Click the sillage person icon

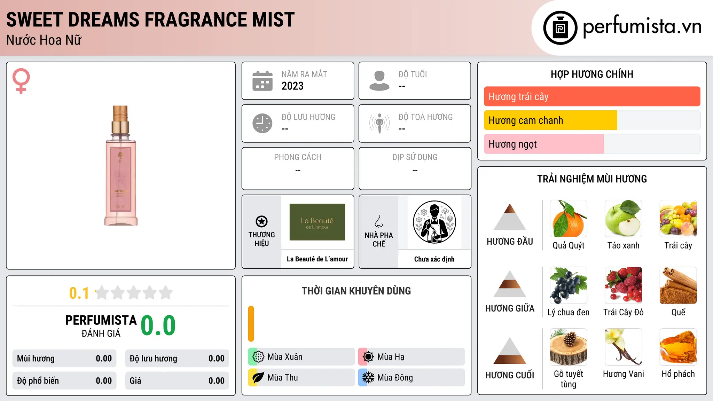[379, 123]
